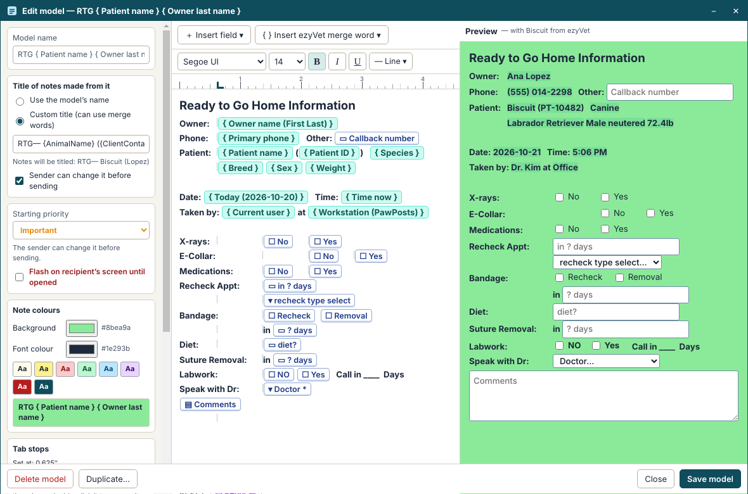
Task: Click Duplicate... button
Action: 108,479
